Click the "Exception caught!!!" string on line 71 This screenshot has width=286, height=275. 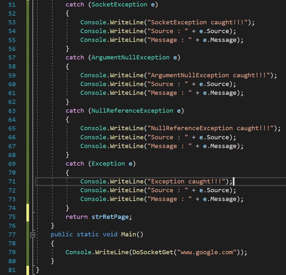click(x=187, y=181)
